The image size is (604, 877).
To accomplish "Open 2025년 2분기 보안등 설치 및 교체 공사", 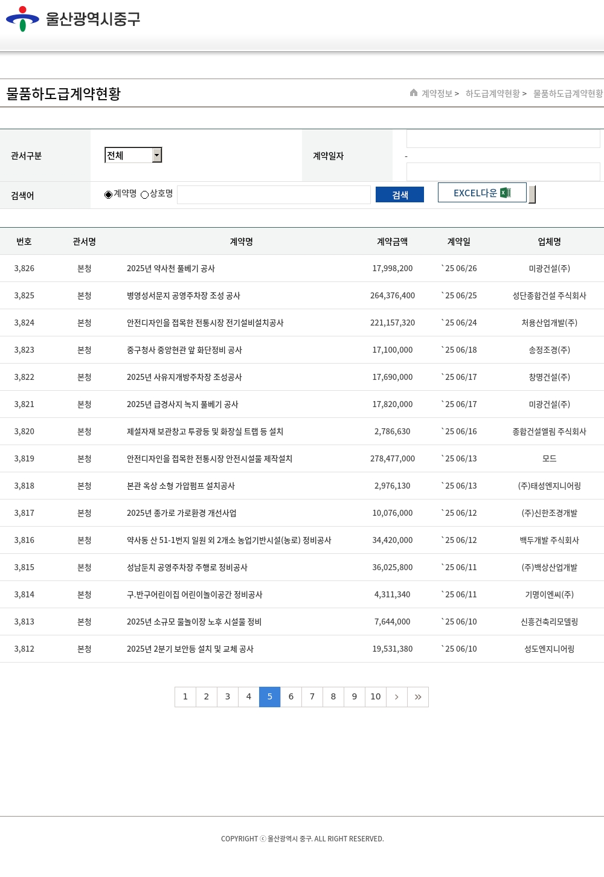I will coord(190,649).
